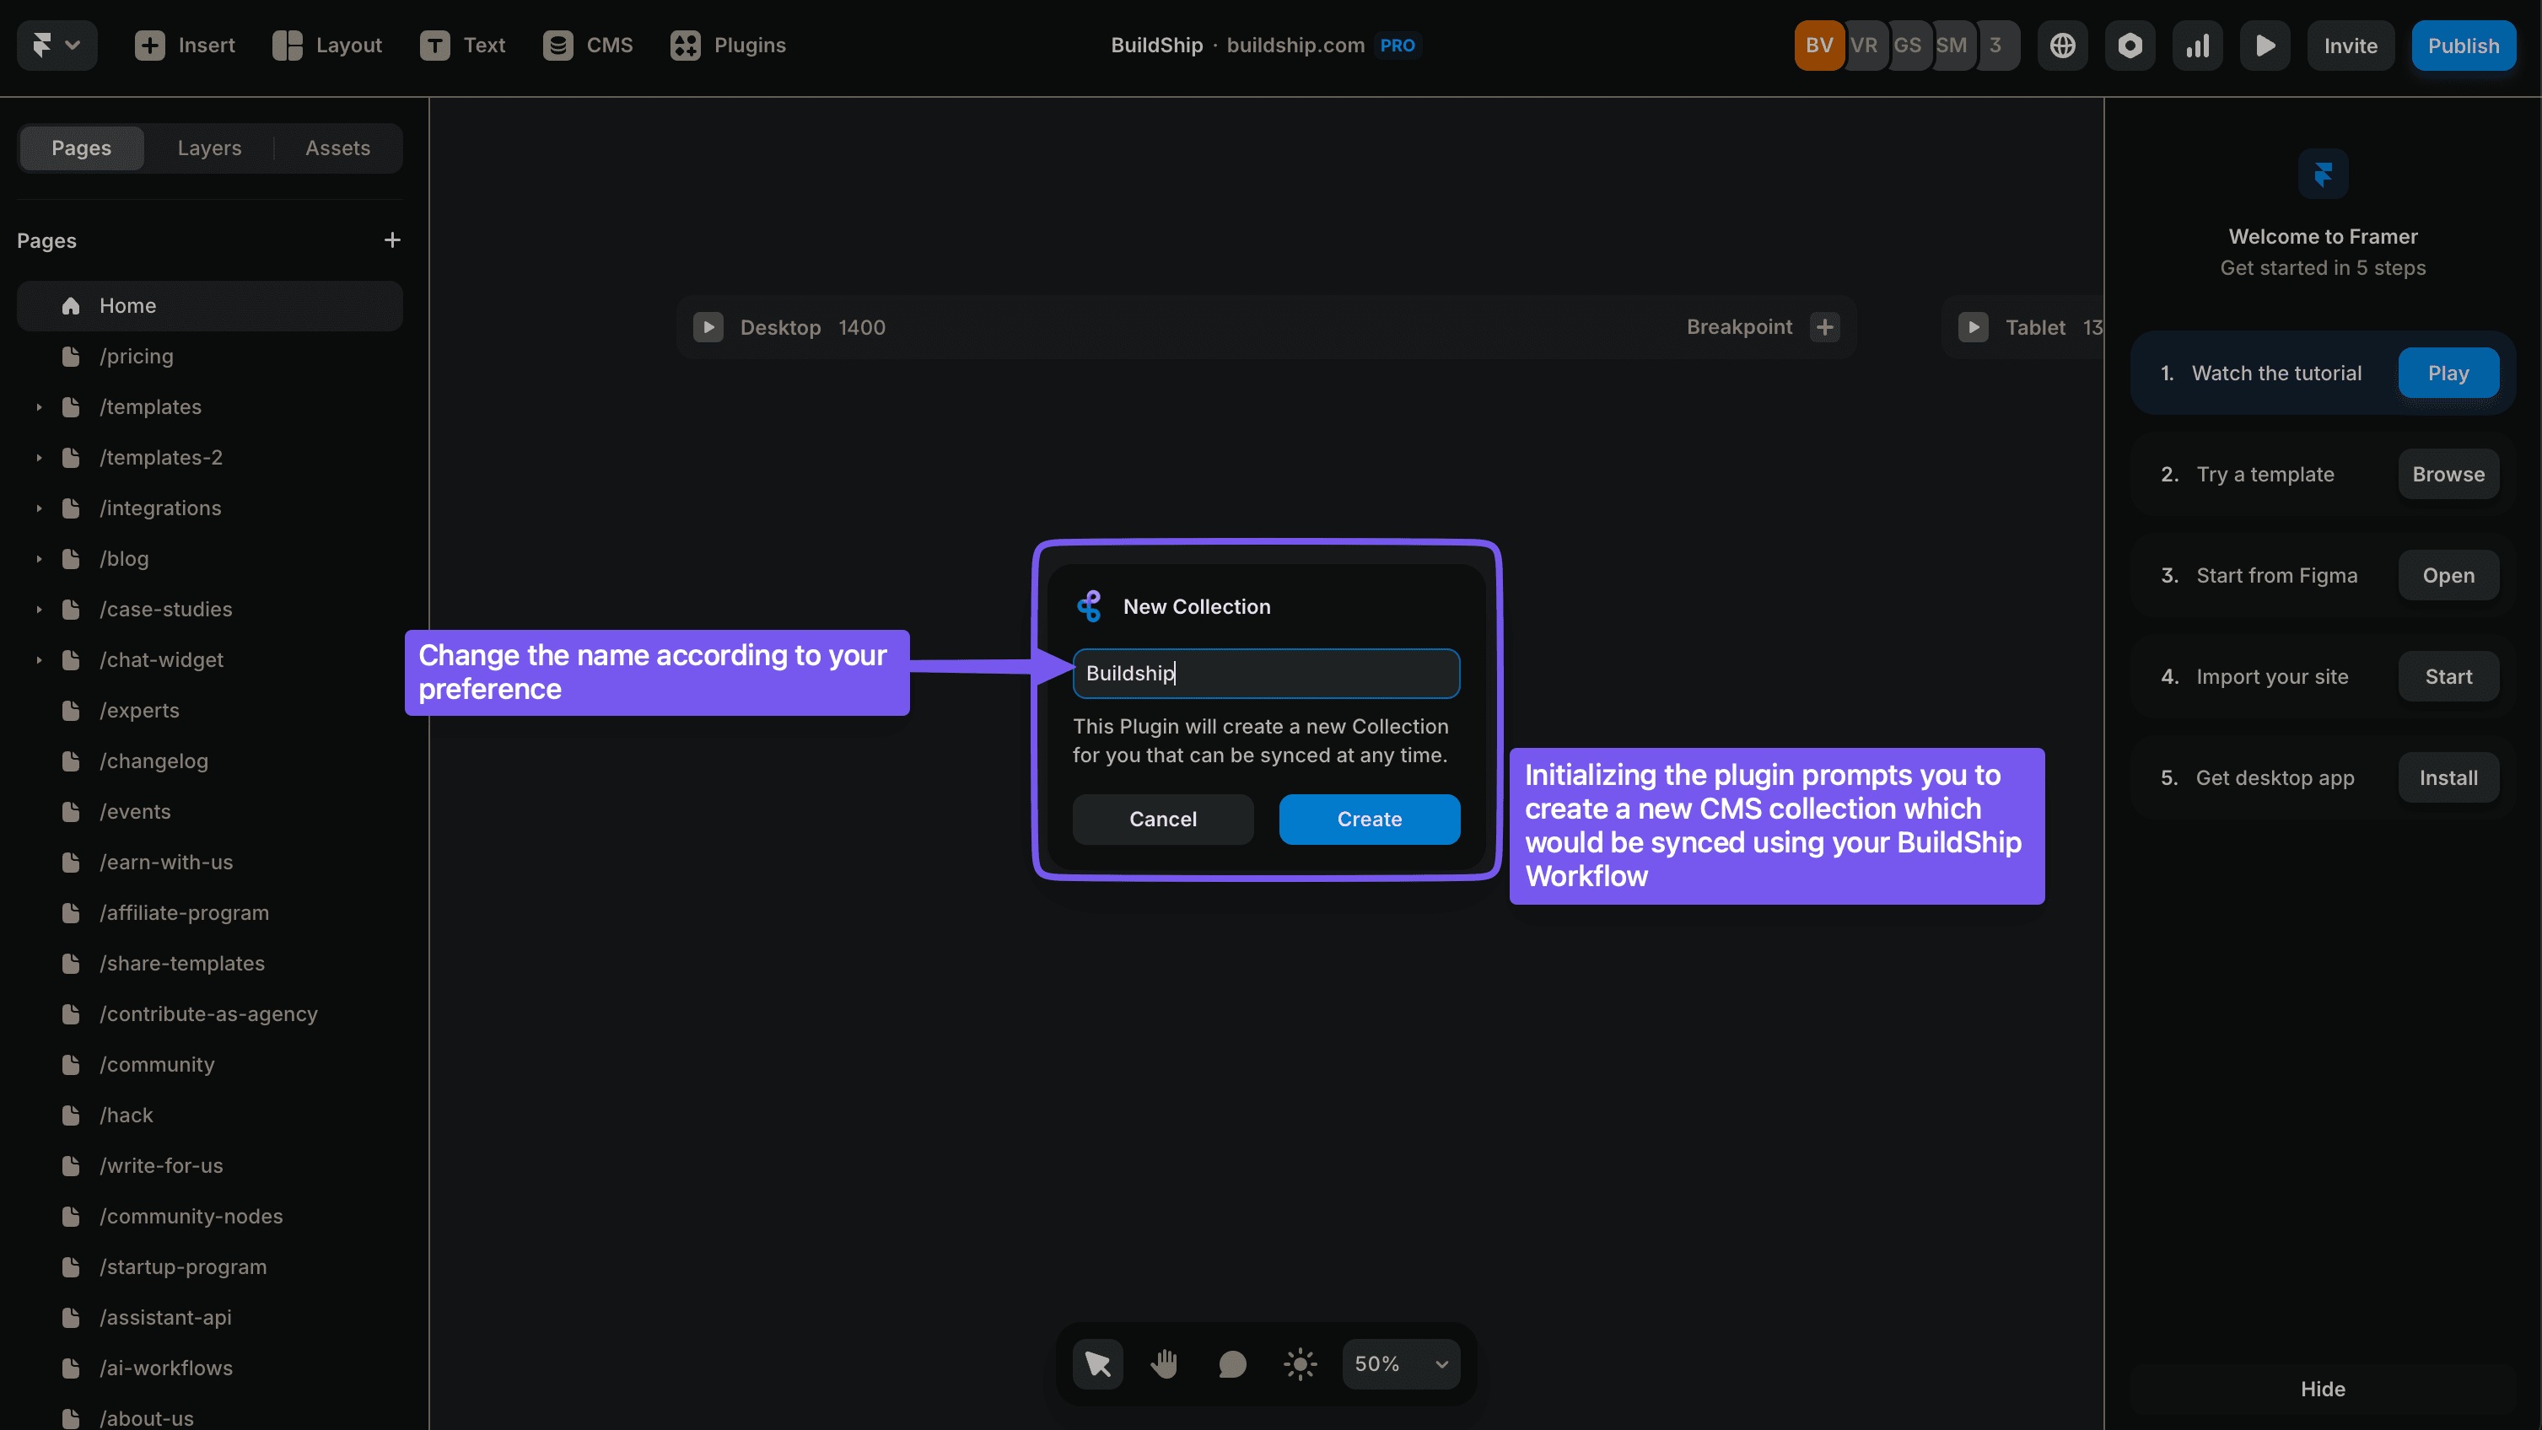Expand the /blog page folder
The width and height of the screenshot is (2542, 1430).
(x=39, y=558)
